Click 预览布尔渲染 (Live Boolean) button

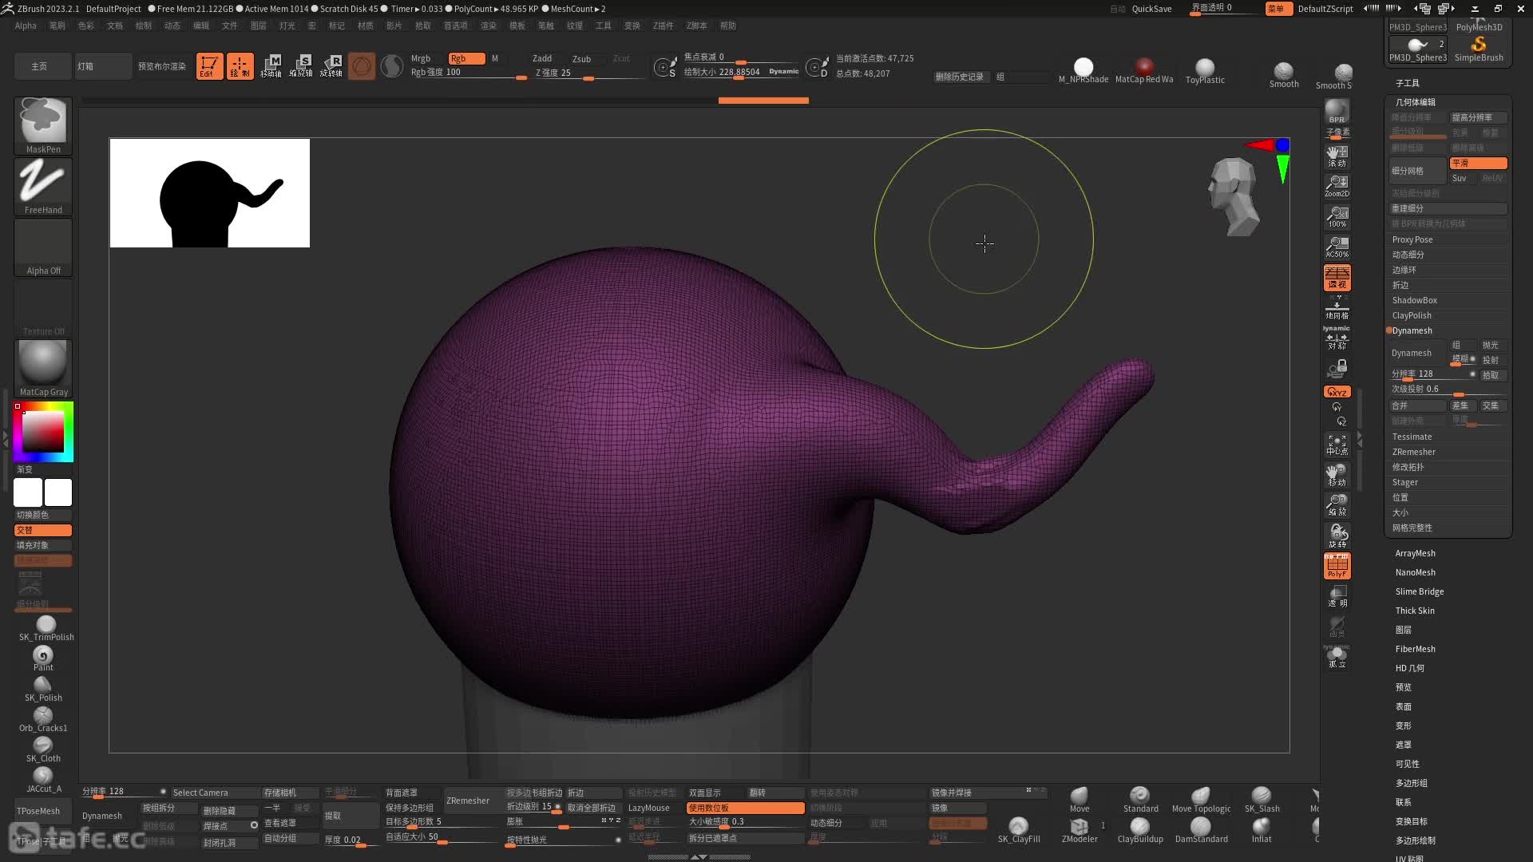click(162, 66)
